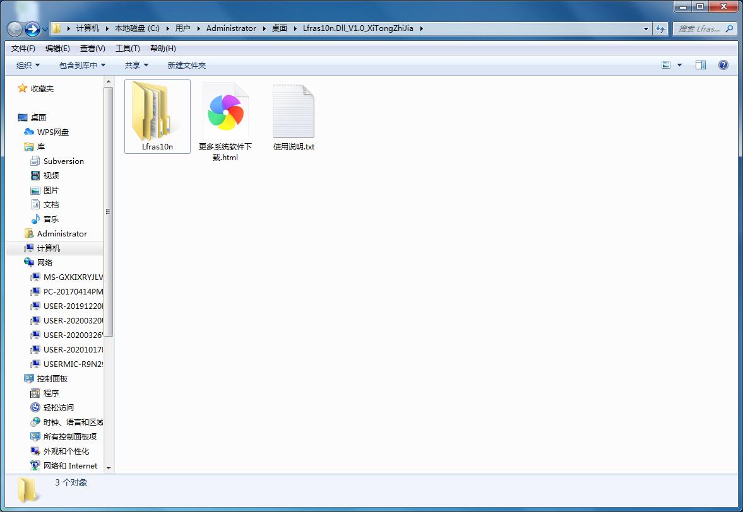The width and height of the screenshot is (743, 512).
Task: Open the Lfras10n folder
Action: point(157,117)
